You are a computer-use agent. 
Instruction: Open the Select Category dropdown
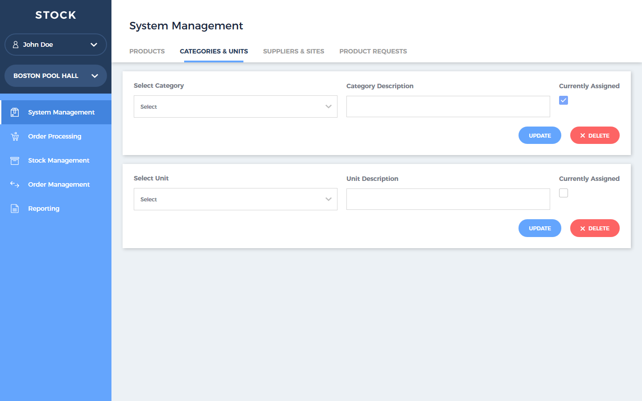coord(235,106)
